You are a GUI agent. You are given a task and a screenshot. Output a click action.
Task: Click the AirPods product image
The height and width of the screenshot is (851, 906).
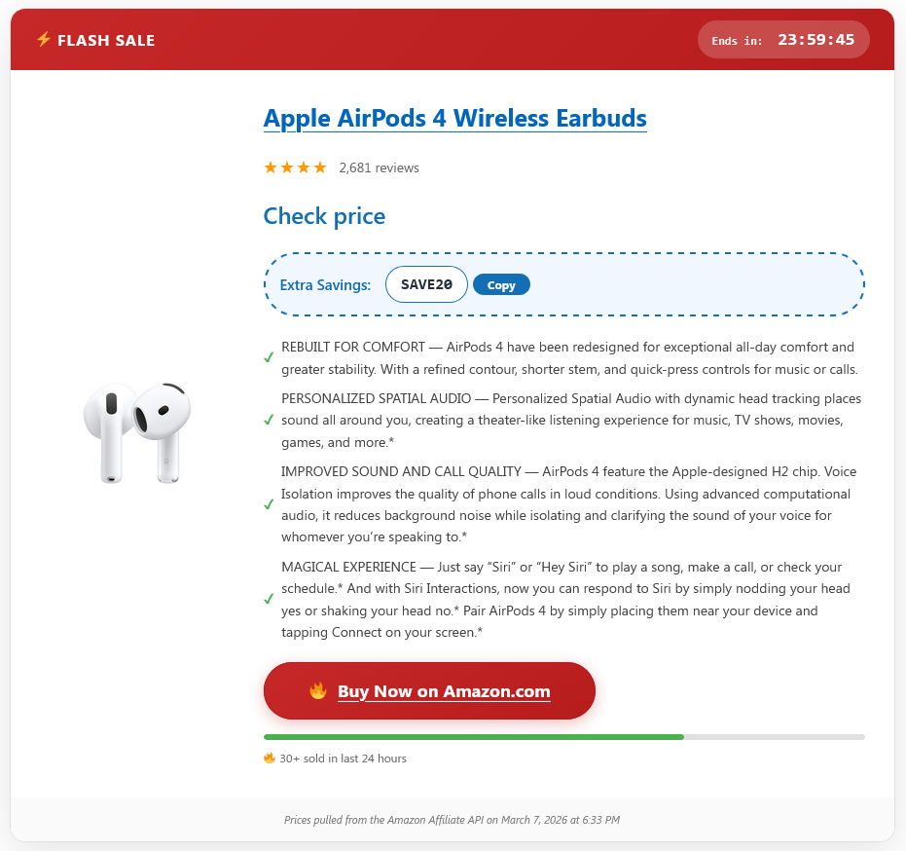click(137, 432)
